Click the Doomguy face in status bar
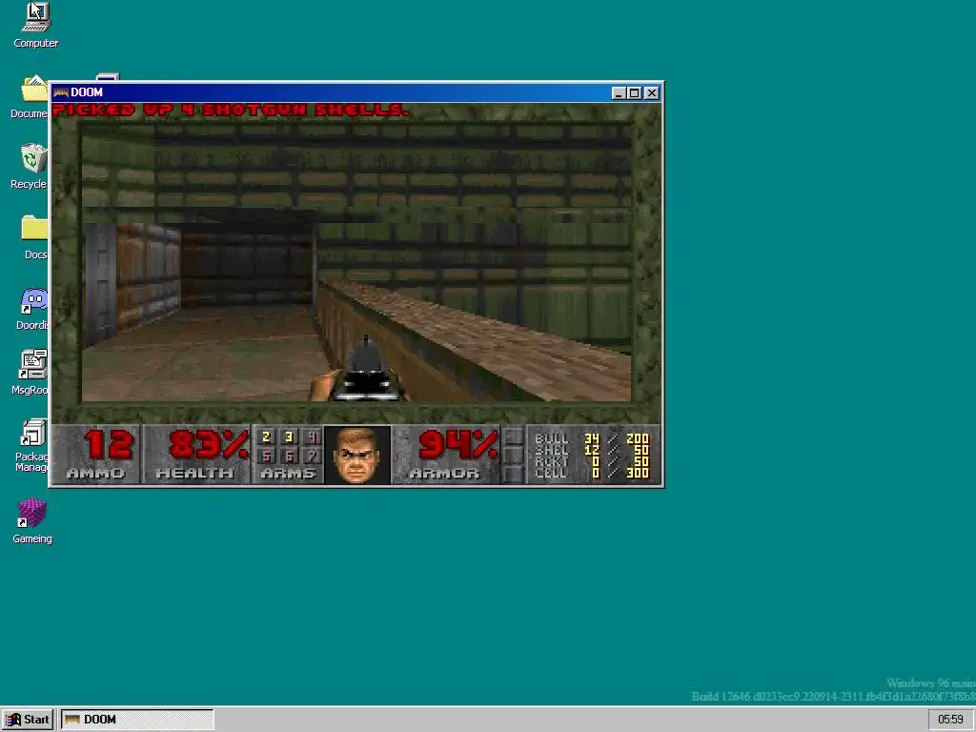This screenshot has width=976, height=732. coord(357,455)
